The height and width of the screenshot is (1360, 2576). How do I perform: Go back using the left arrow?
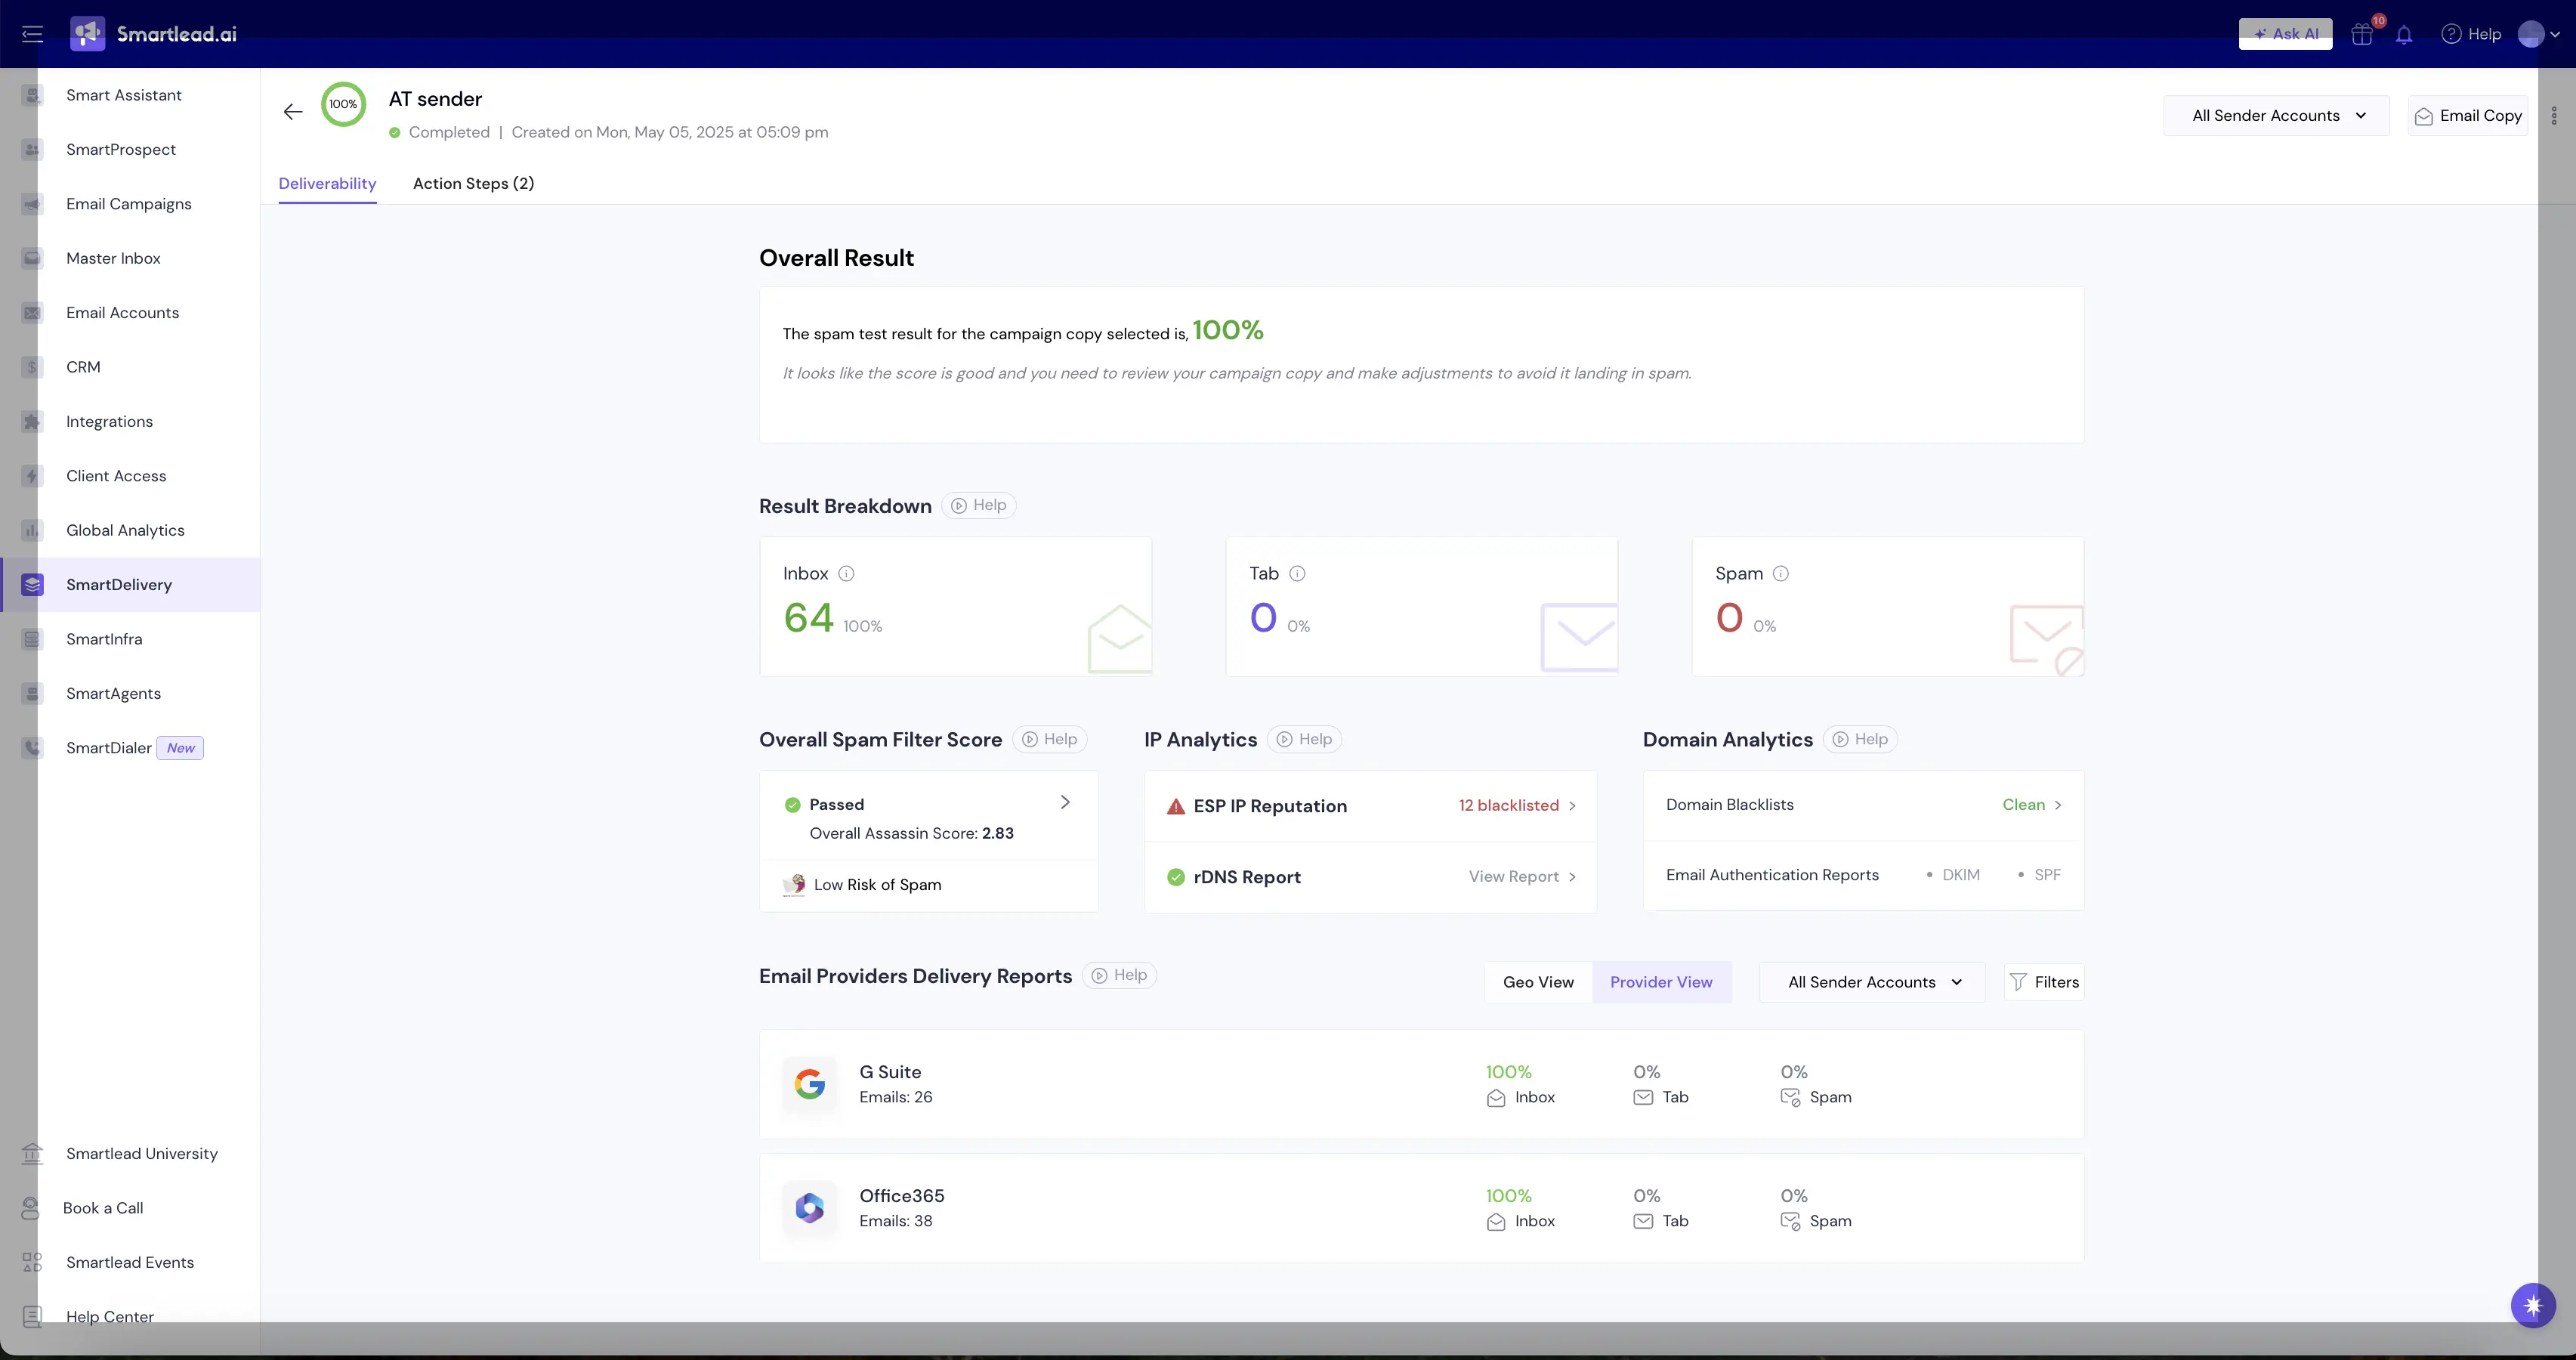click(293, 112)
